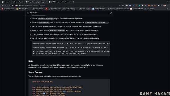Open the gray circle extension icon
This screenshot has height=96, width=170.
(136, 5)
